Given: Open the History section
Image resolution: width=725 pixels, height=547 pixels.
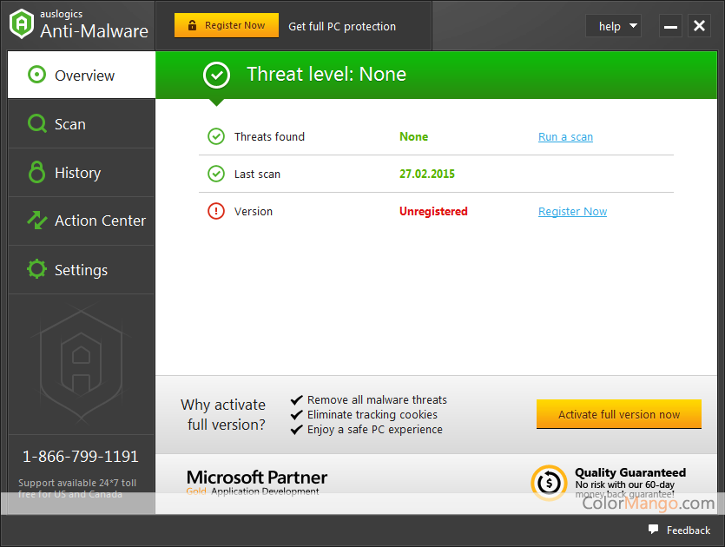Looking at the screenshot, I should tap(82, 173).
